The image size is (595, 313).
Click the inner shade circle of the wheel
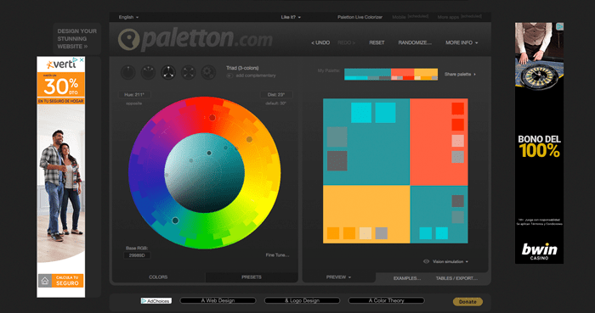click(x=204, y=173)
